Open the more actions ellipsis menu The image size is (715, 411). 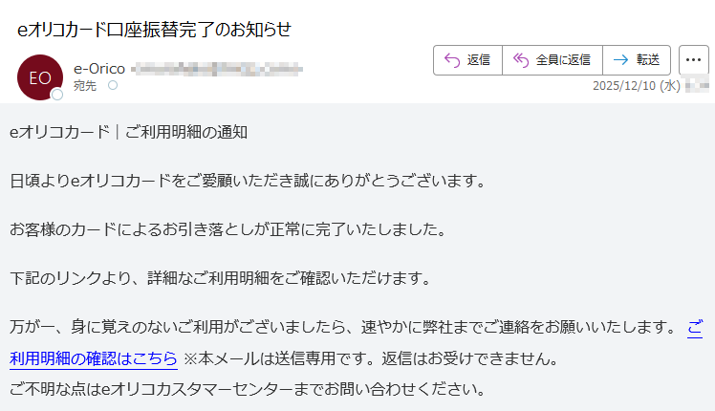[694, 60]
